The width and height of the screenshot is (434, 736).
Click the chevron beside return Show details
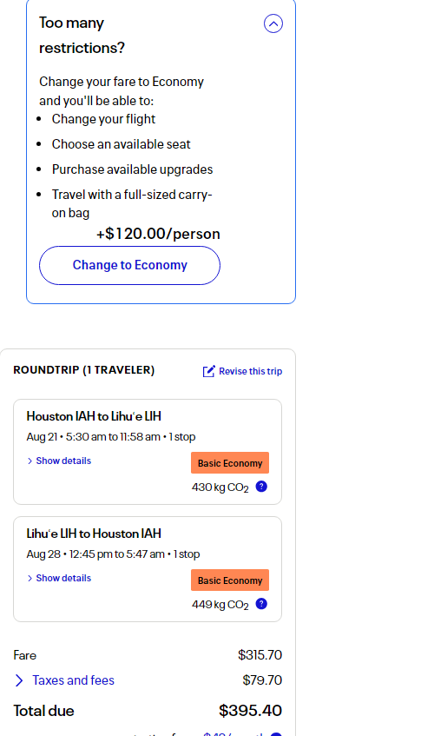[x=30, y=579]
